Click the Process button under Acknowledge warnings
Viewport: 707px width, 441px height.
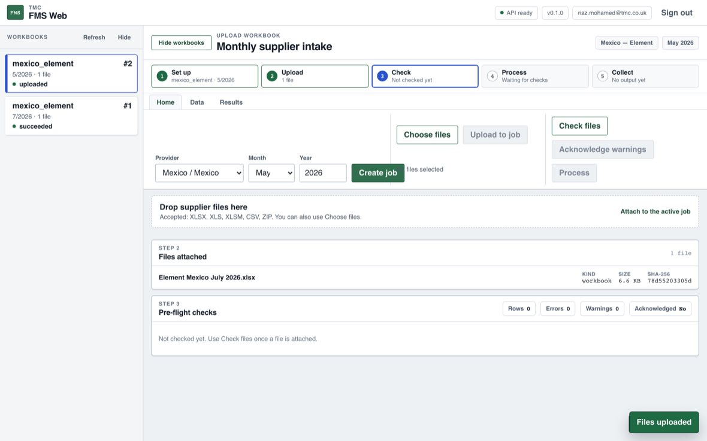(x=574, y=173)
